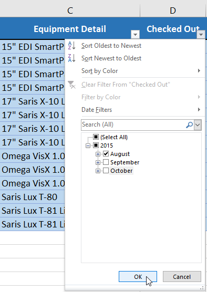Screen dimensions: 207x292
Task: Open the search box dropdown arrow
Action: point(198,124)
